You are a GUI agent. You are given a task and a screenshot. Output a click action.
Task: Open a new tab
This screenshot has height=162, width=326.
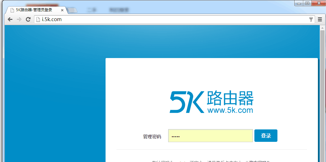click(x=72, y=10)
